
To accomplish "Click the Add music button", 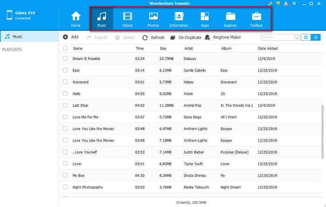I will tap(71, 37).
